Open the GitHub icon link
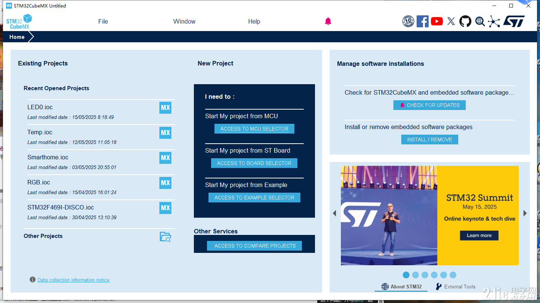This screenshot has width=540, height=303. click(x=465, y=21)
